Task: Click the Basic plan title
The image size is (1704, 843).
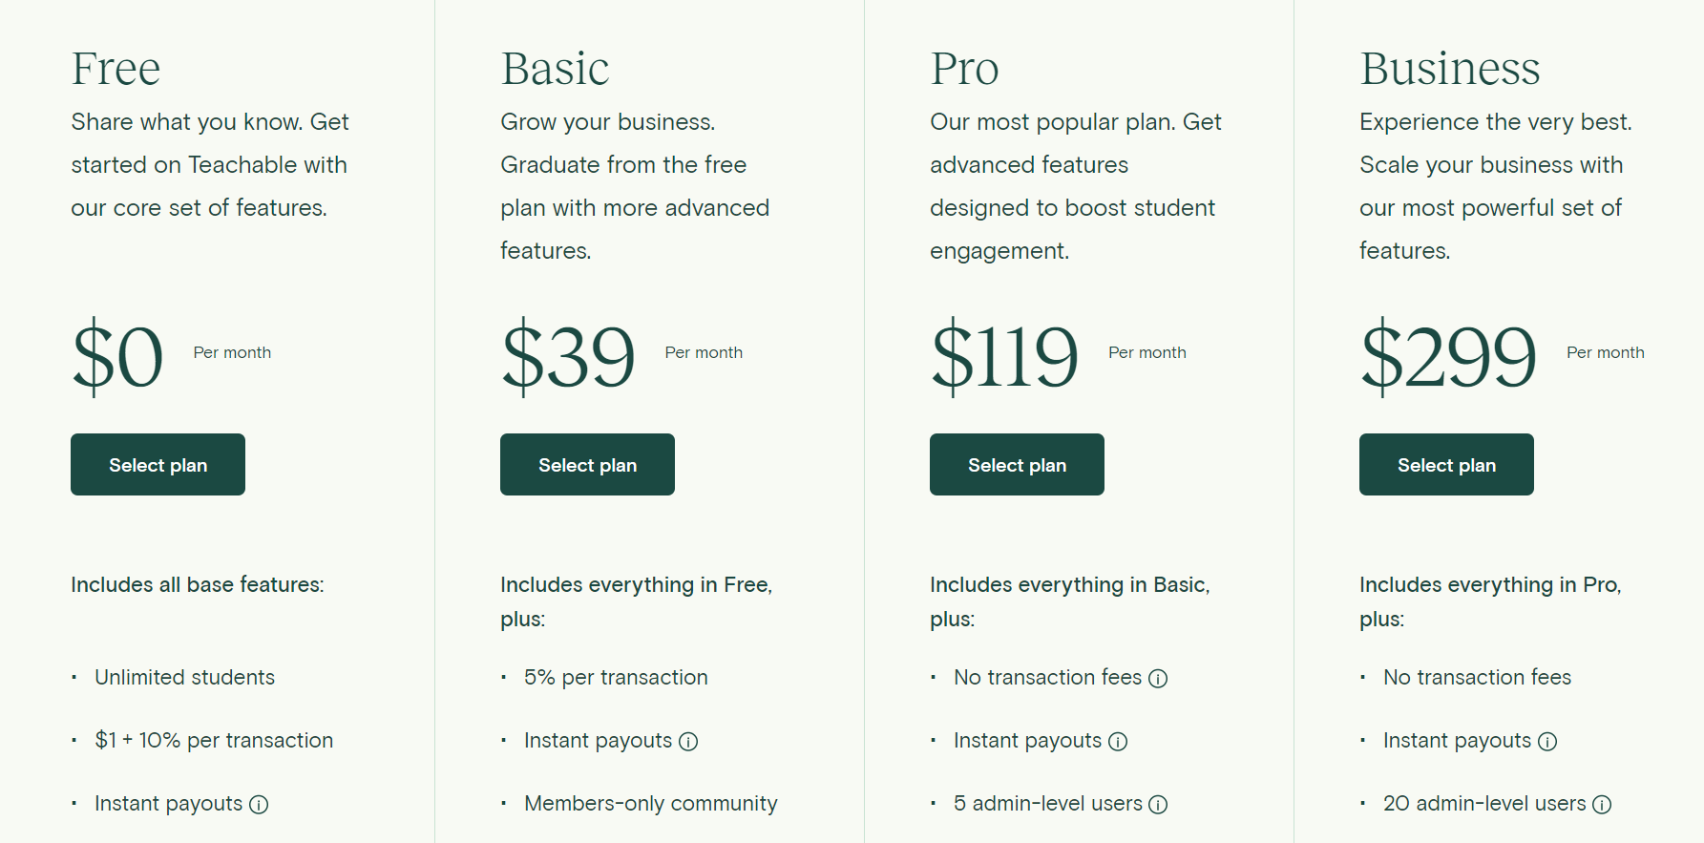Action: click(x=555, y=69)
